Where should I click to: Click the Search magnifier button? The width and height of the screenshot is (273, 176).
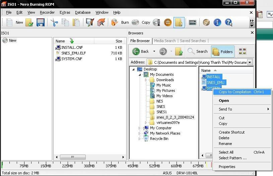pyautogui.click(x=198, y=51)
